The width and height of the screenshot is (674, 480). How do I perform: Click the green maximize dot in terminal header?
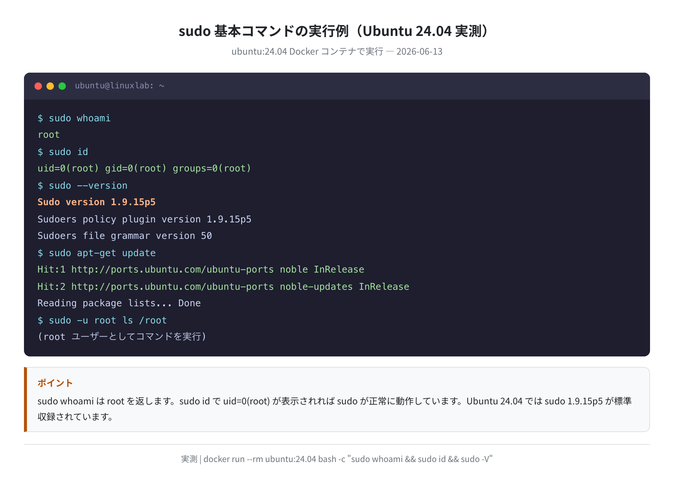pos(62,86)
